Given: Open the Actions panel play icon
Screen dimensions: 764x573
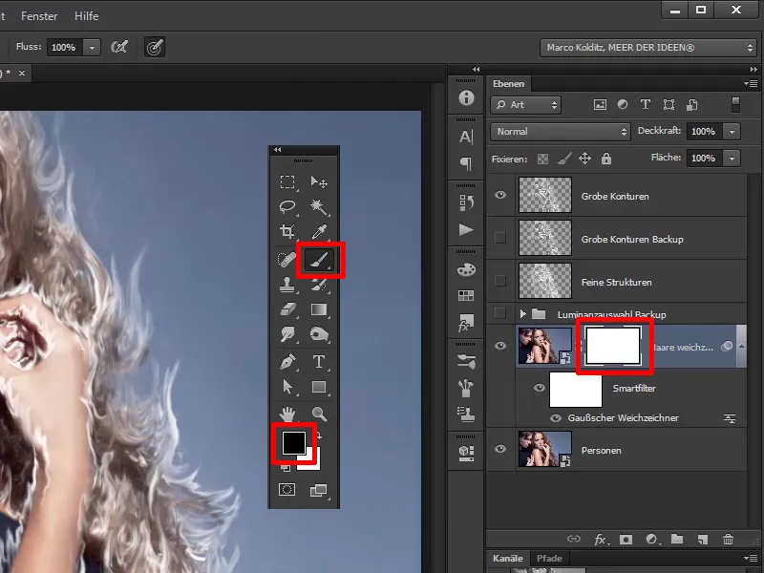Looking at the screenshot, I should click(x=466, y=229).
